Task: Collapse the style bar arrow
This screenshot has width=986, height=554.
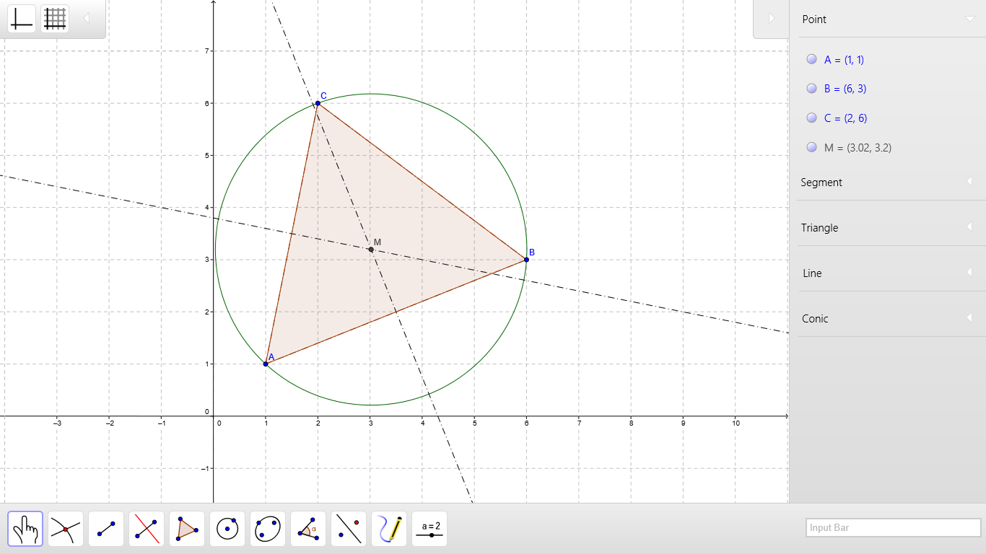Action: (x=87, y=18)
